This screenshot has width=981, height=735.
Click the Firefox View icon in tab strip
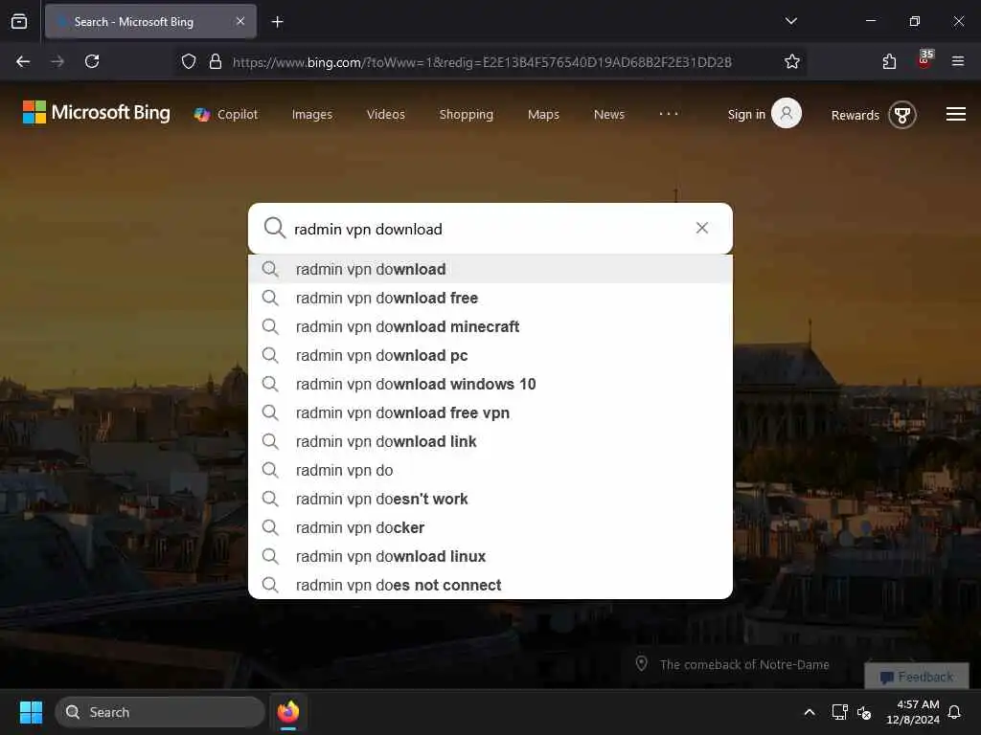tap(19, 21)
